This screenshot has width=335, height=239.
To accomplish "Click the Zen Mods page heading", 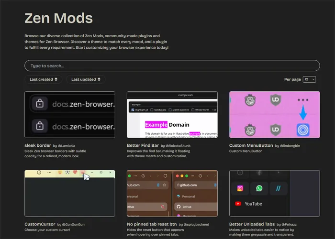I will pos(58,18).
